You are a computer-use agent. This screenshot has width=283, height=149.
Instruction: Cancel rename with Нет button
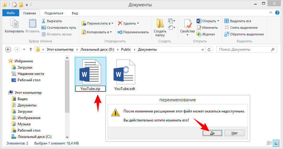pyautogui.click(x=235, y=133)
